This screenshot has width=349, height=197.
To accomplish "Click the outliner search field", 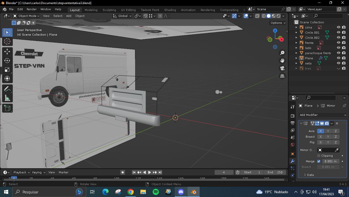I will [328, 16].
